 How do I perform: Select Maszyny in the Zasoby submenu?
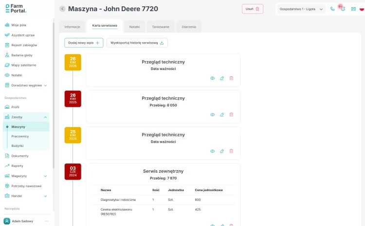26,127
